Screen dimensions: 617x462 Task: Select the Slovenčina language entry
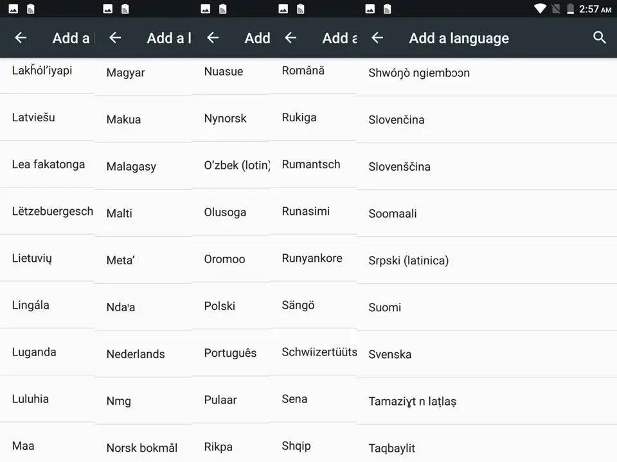pos(396,120)
